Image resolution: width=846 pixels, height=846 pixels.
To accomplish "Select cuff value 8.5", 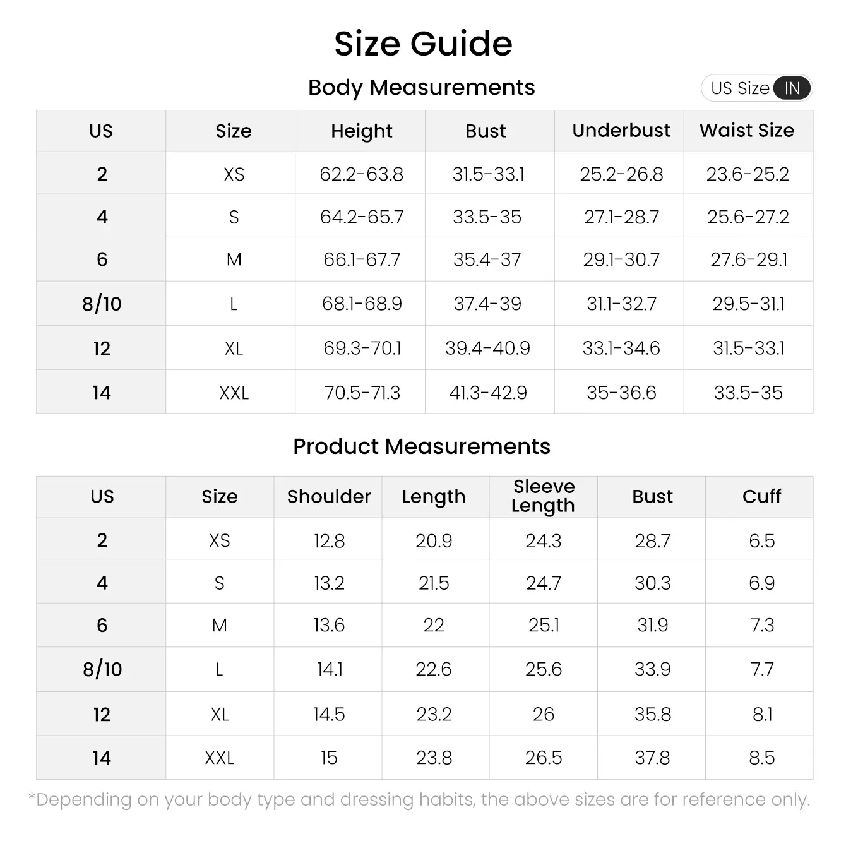I will pyautogui.click(x=761, y=758).
